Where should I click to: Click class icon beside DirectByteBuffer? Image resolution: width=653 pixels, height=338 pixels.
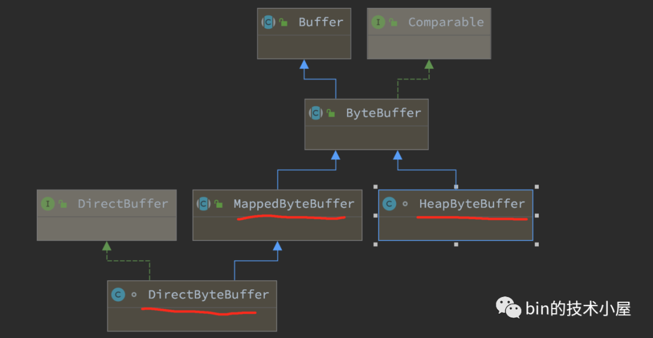119,295
